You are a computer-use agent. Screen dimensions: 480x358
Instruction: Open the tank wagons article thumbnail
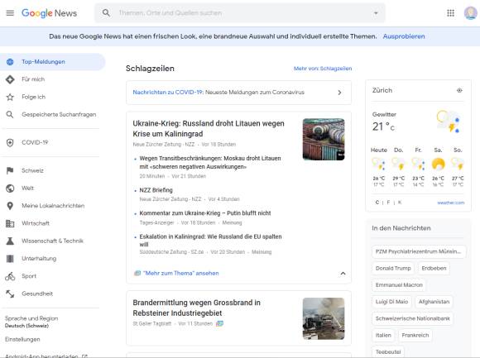click(x=324, y=140)
